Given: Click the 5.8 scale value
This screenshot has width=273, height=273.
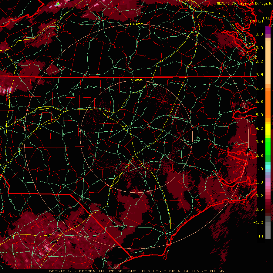Looking at the screenshot, I should 259,102.
